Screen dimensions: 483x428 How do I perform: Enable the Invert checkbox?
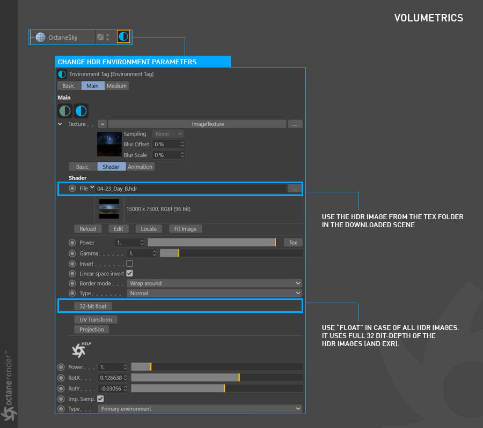(x=129, y=264)
